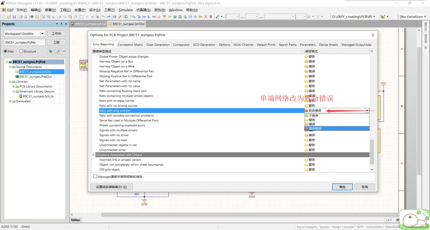Viewport: 430px width, 230px height.
Task: Pin the Projects panel
Action: [x=61, y=24]
